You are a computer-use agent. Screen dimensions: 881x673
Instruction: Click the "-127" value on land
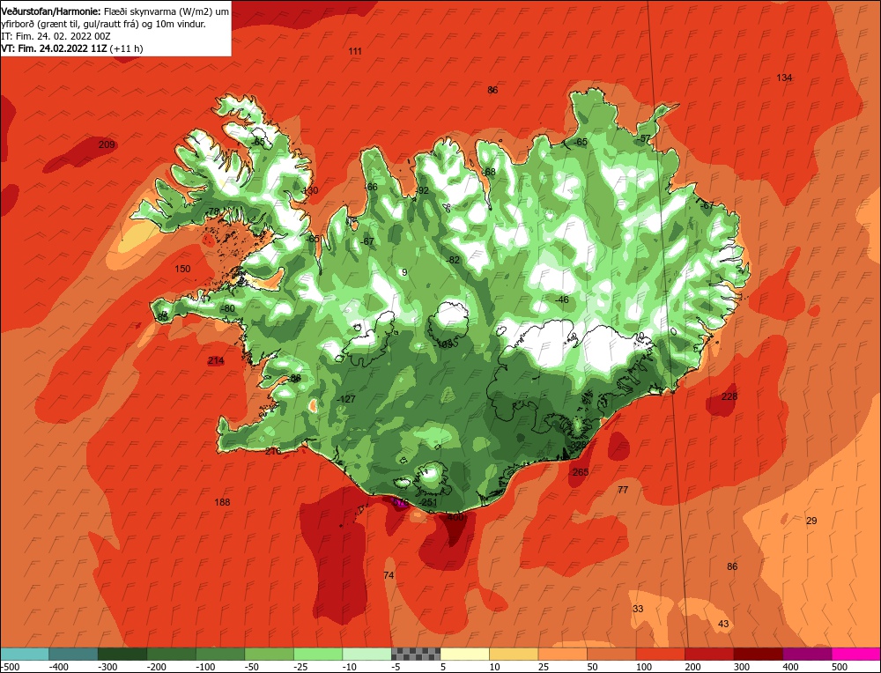point(345,399)
